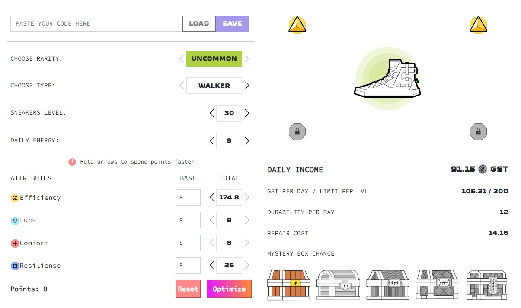This screenshot has width=521, height=308.
Task: Click the Comfort attribute icon
Action: [x=15, y=244]
